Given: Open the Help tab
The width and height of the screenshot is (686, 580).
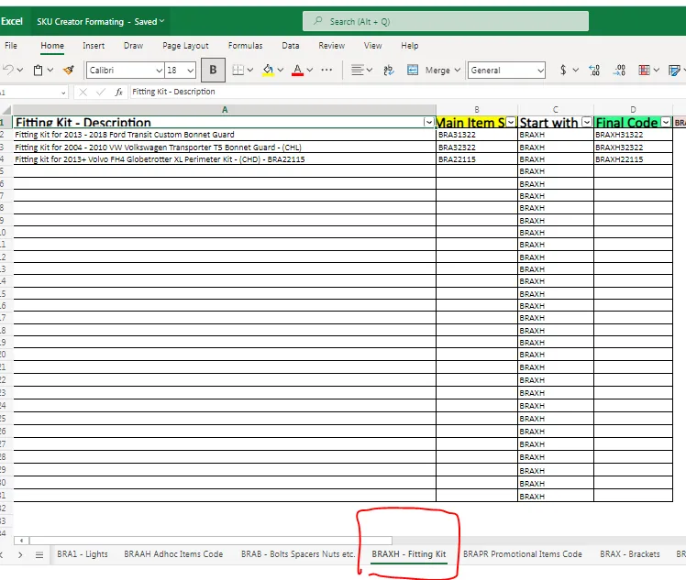Looking at the screenshot, I should (410, 46).
